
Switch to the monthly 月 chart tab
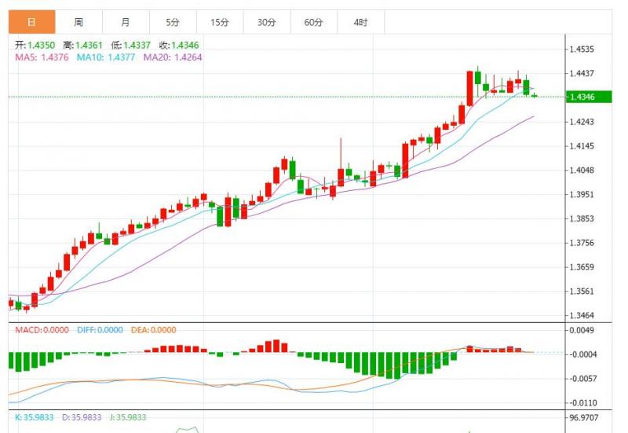[126, 22]
